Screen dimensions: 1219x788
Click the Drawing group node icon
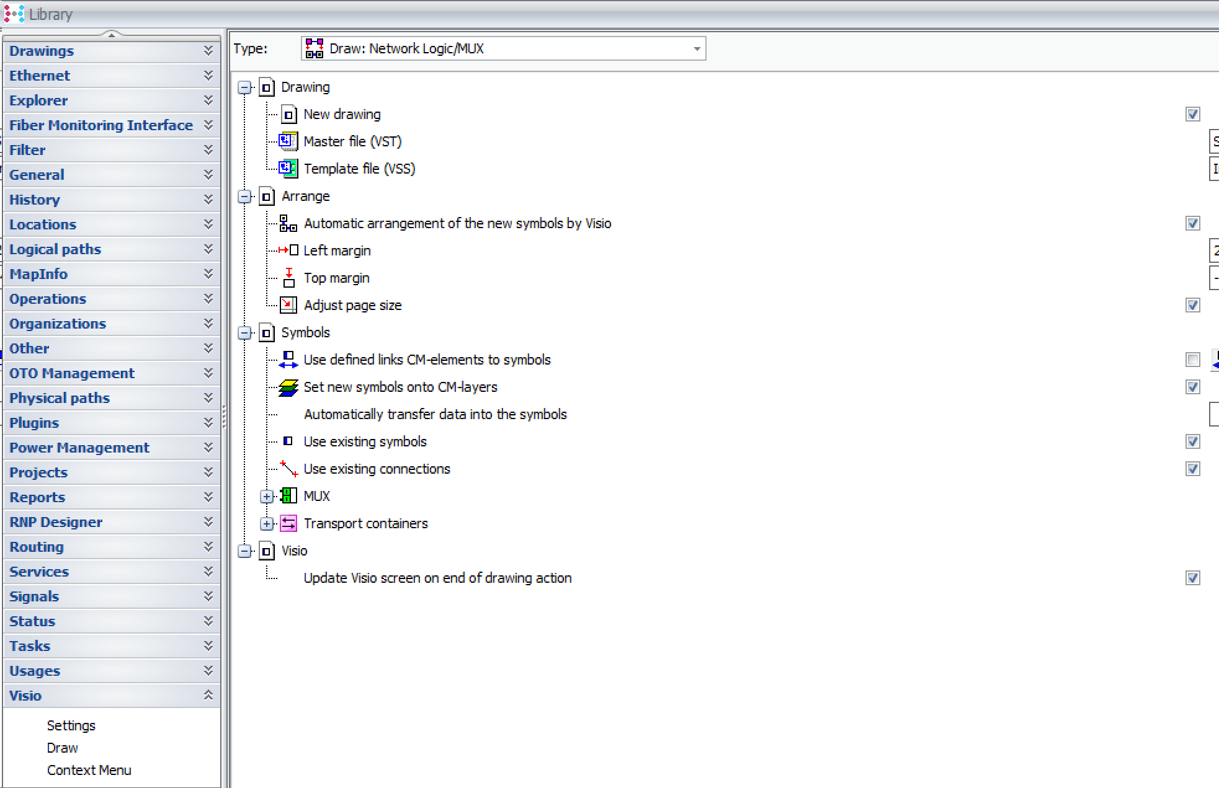267,87
